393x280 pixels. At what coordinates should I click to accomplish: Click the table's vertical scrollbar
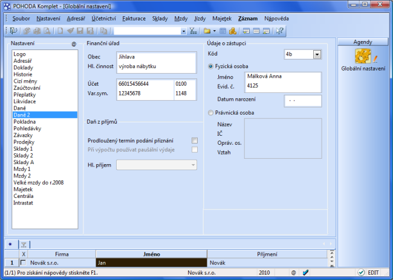click(x=332, y=258)
